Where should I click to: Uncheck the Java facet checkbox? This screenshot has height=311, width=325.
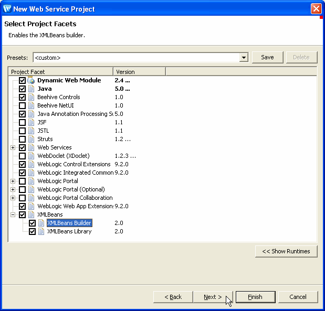coord(23,89)
